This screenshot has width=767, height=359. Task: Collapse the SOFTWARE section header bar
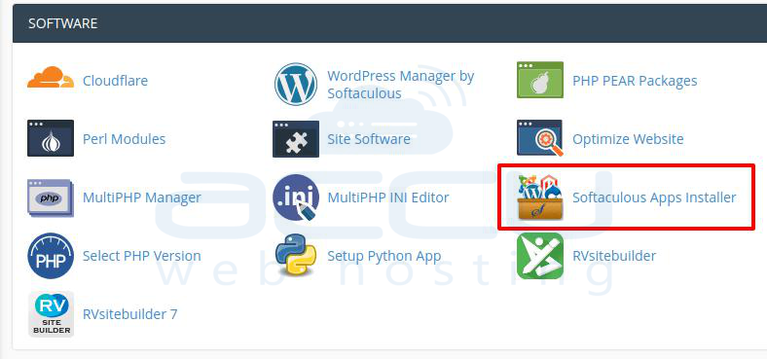pyautogui.click(x=389, y=23)
